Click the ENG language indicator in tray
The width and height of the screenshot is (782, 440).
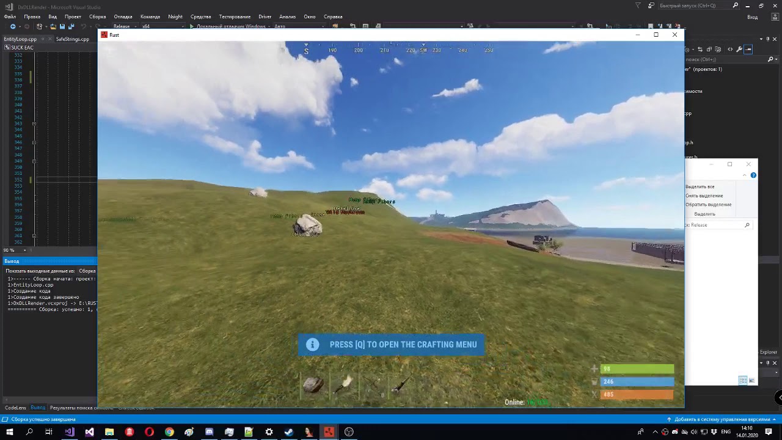726,432
